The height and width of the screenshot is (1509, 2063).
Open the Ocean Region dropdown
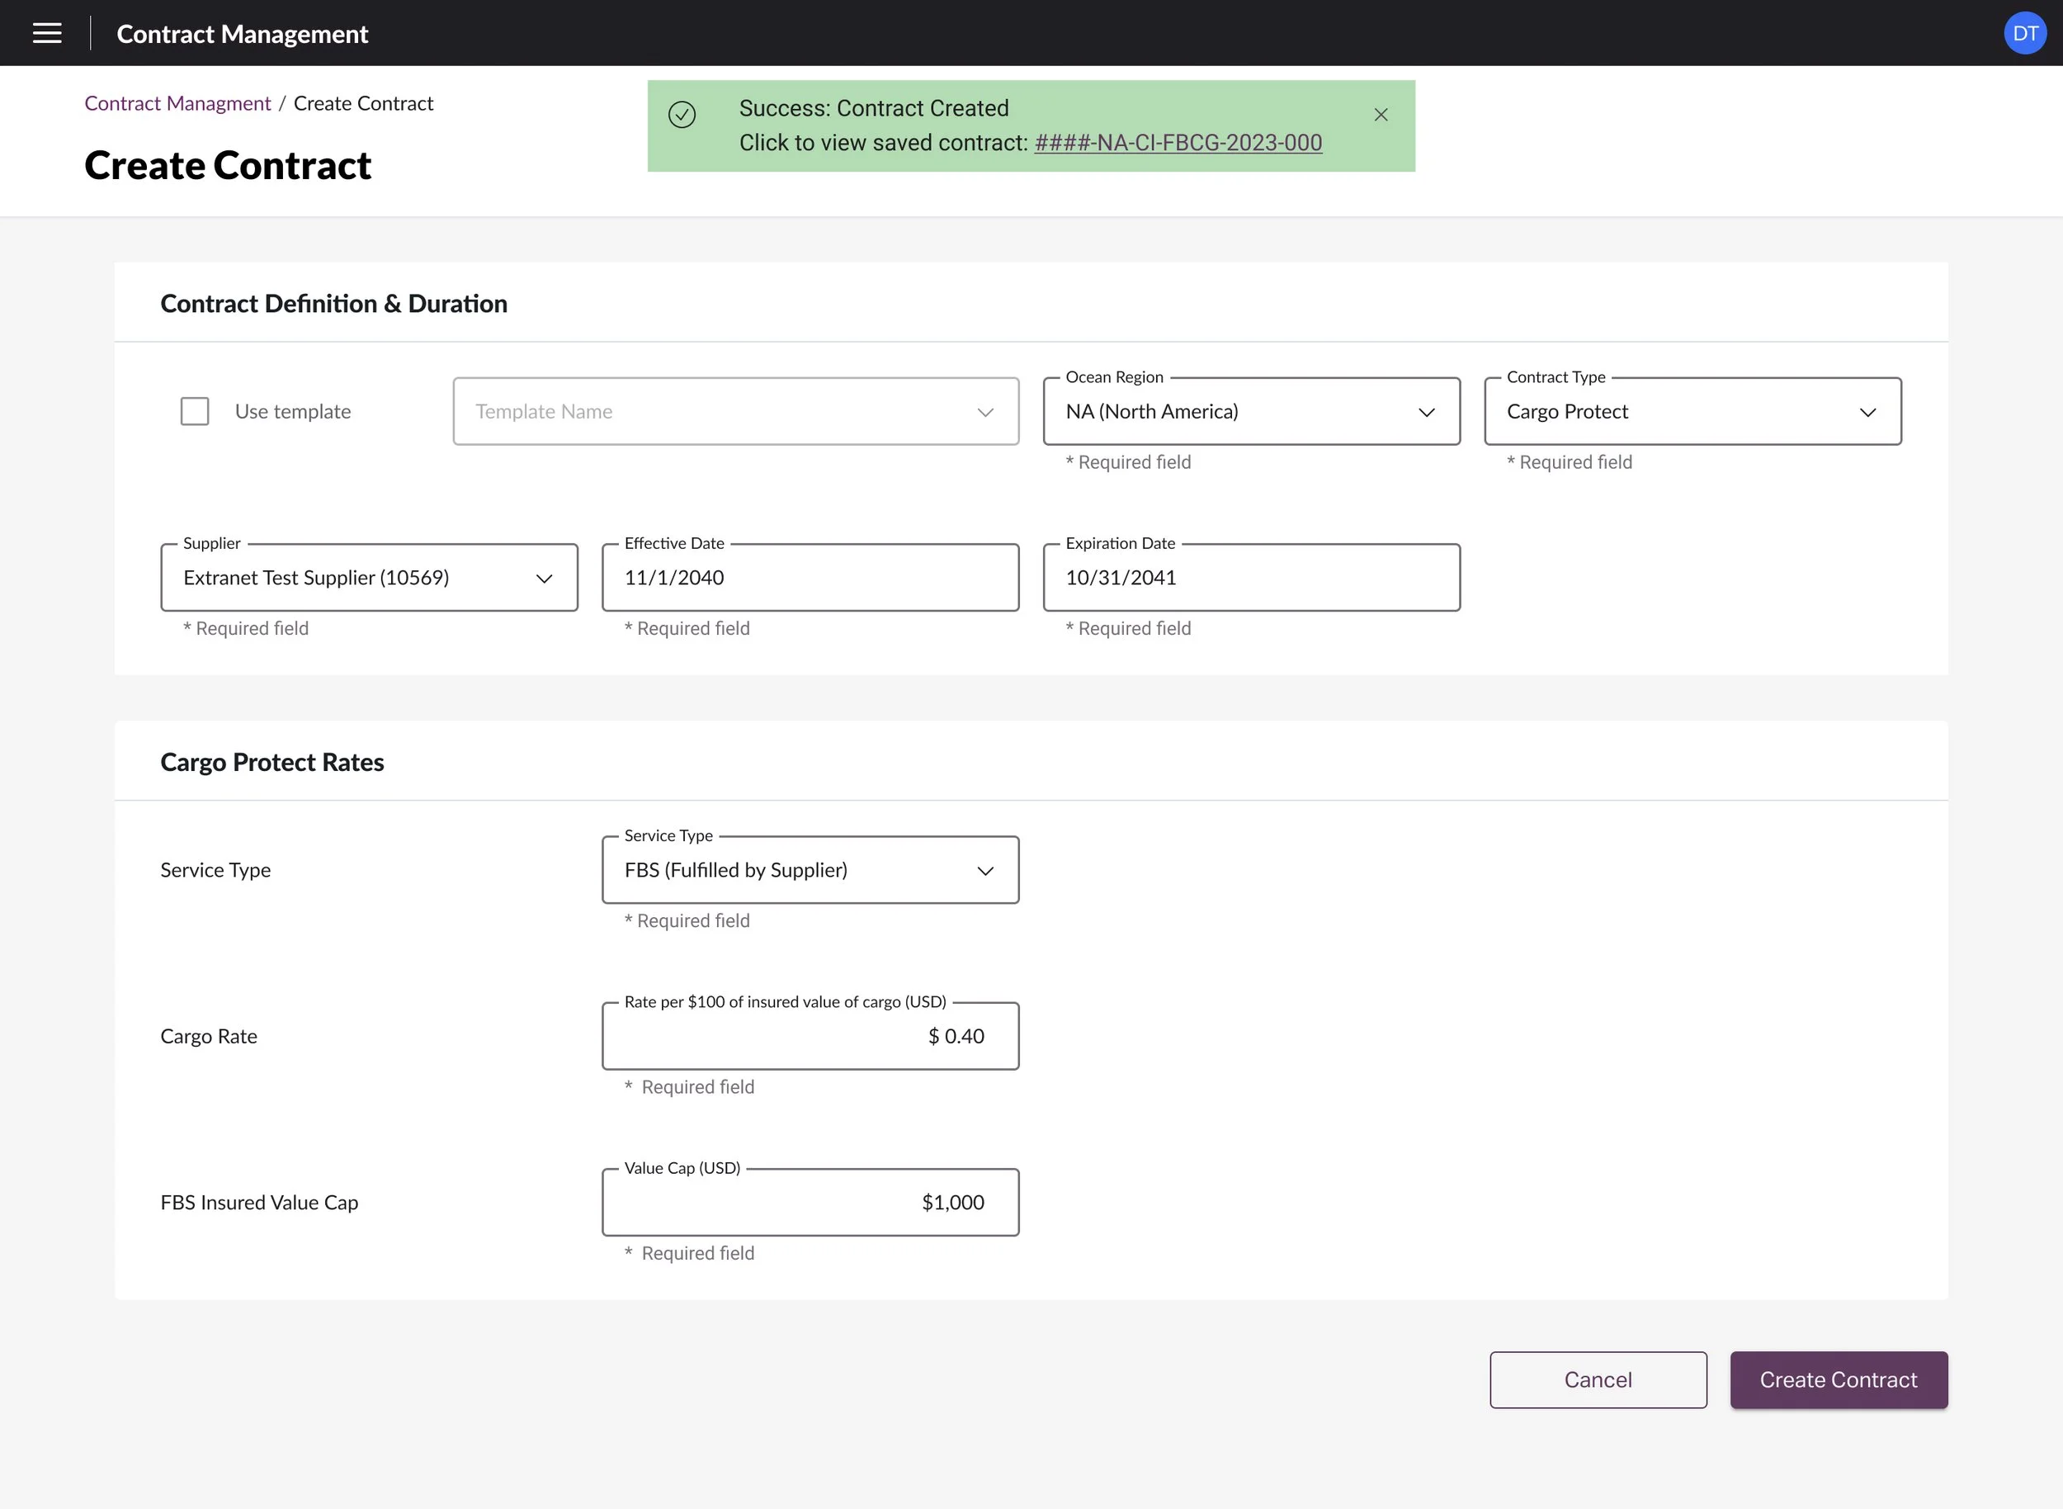click(x=1250, y=412)
